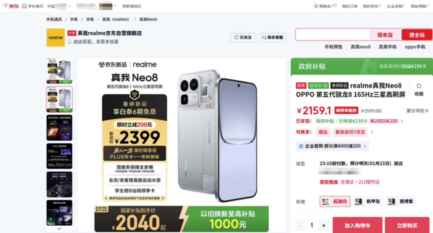Click the heart icon to unfollow the store
This screenshot has width=433, height=233.
coord(236,37)
